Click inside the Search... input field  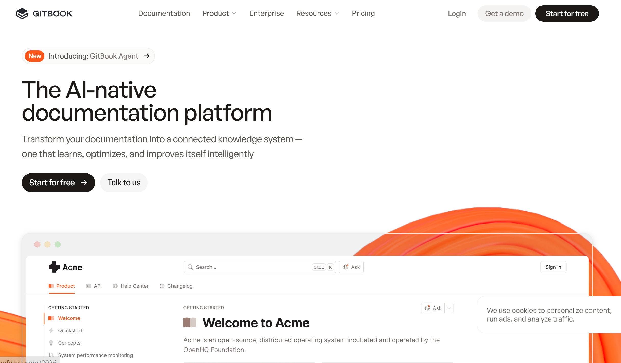(260, 267)
